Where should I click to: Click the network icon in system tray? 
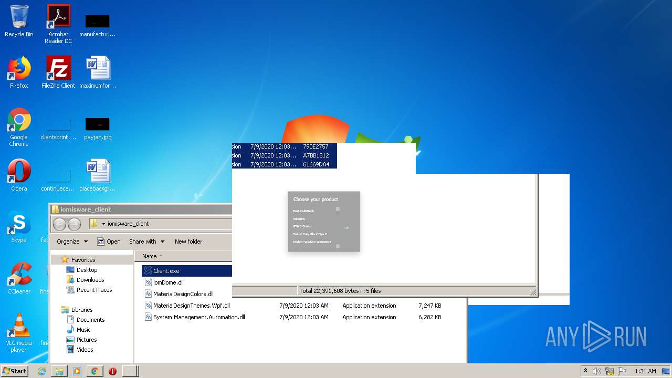click(610, 371)
